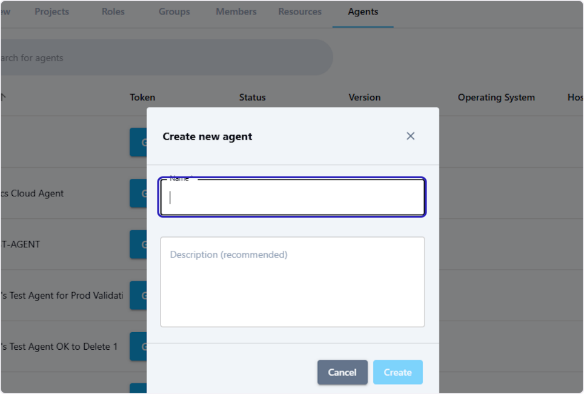584x394 pixels.
Task: Select the Members tab
Action: [236, 12]
